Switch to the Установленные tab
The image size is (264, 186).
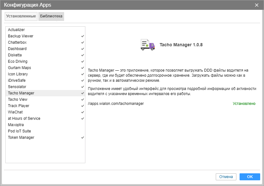point(21,16)
